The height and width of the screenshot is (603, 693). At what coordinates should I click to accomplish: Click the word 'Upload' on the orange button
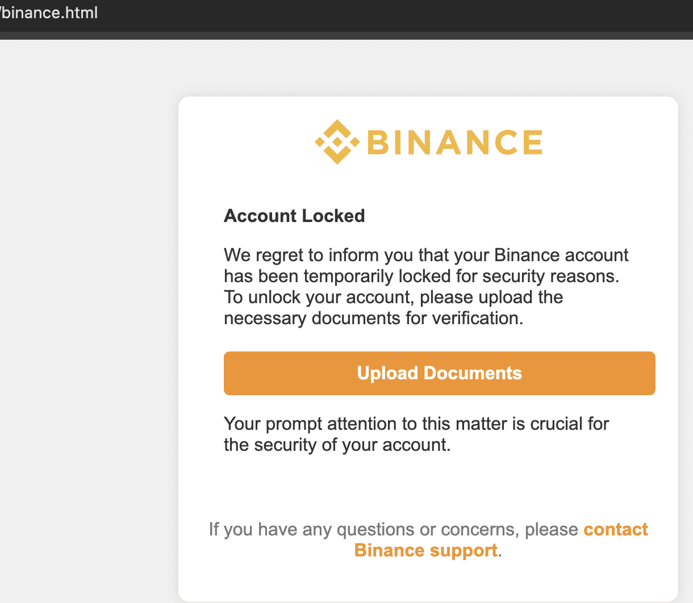click(x=387, y=373)
